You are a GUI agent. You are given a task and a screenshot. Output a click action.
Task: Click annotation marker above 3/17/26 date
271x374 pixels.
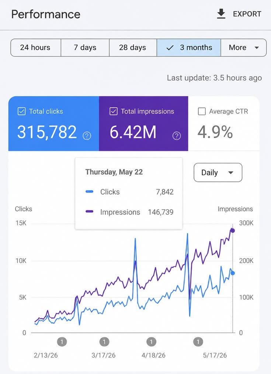point(104,342)
